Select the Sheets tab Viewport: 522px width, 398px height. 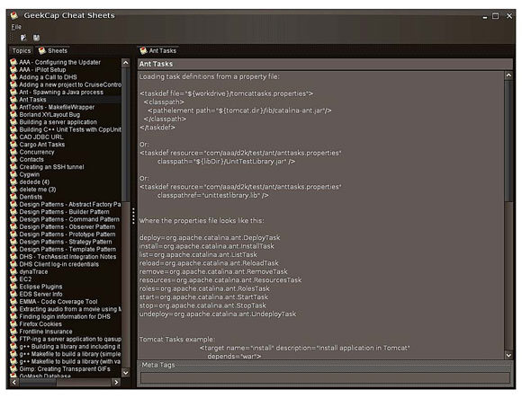(x=53, y=50)
